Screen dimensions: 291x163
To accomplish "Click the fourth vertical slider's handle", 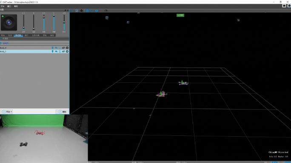I will pyautogui.click(x=54, y=16).
